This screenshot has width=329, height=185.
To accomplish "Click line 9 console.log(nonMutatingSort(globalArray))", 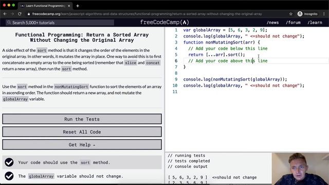I will click(x=235, y=79).
